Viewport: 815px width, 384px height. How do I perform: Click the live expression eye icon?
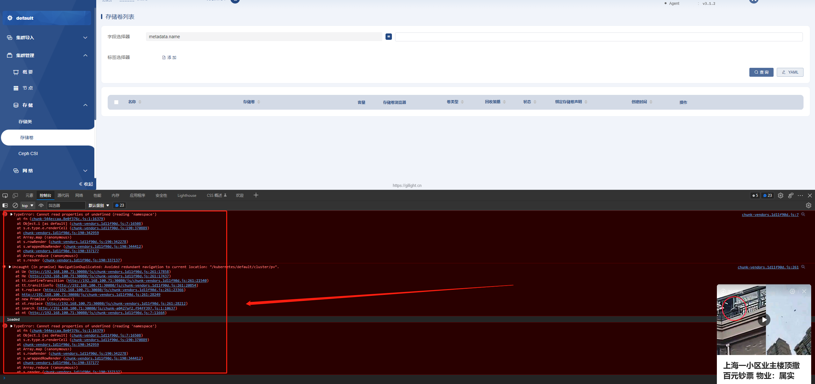[x=41, y=205]
